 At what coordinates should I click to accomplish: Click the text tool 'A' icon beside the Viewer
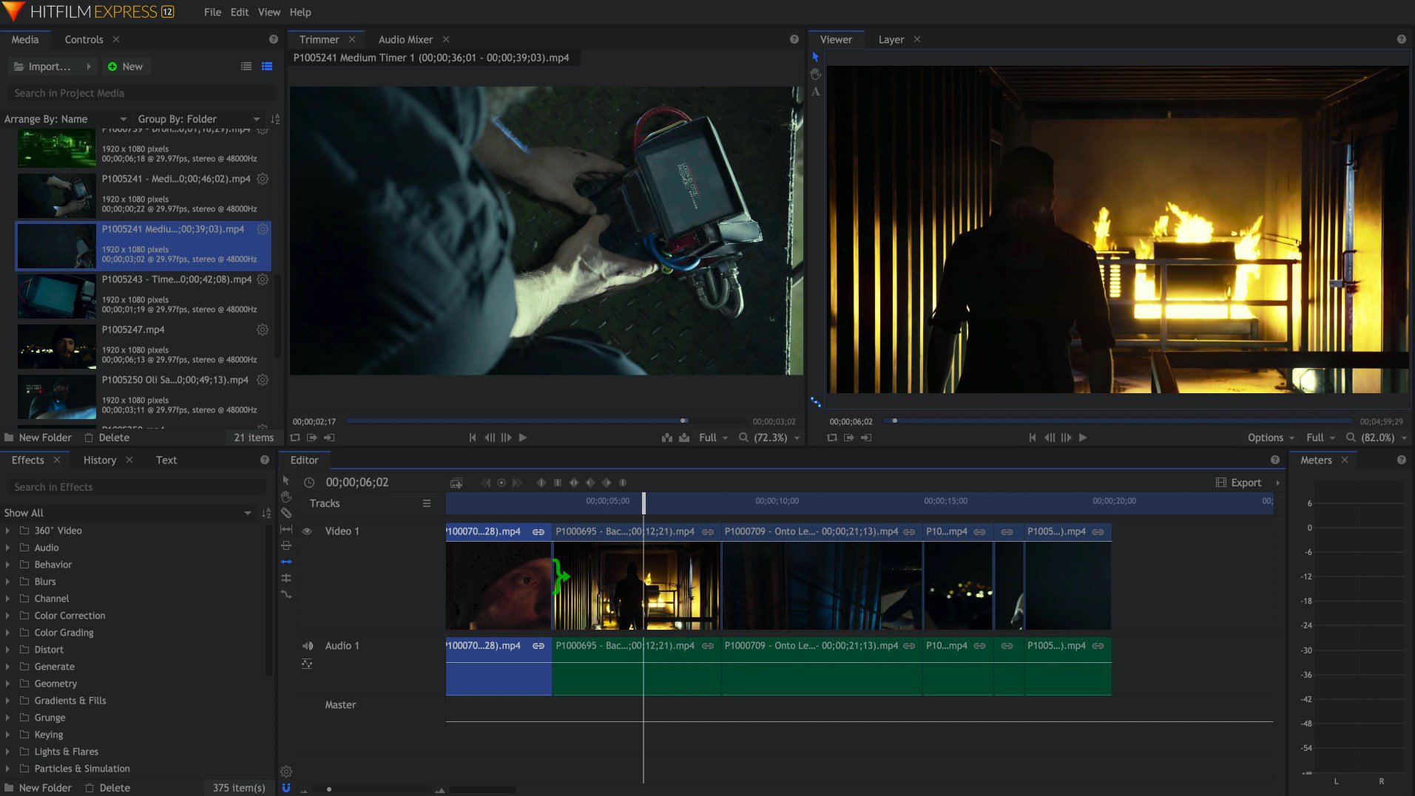[x=816, y=92]
